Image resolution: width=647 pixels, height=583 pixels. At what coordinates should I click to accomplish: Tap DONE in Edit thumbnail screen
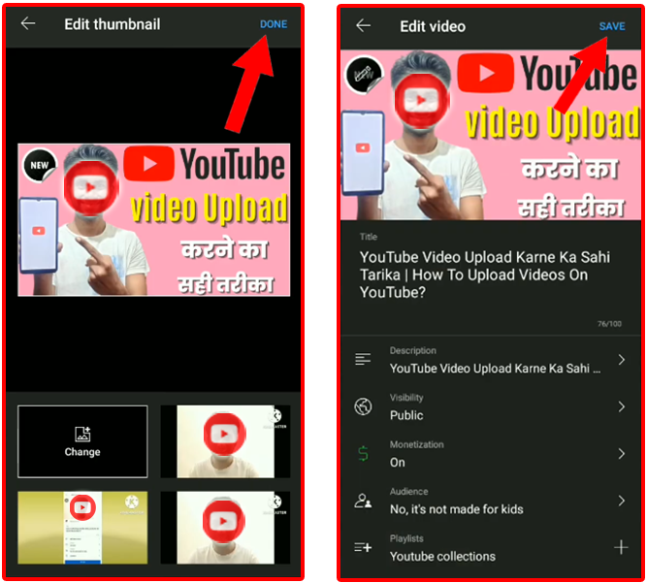(274, 24)
